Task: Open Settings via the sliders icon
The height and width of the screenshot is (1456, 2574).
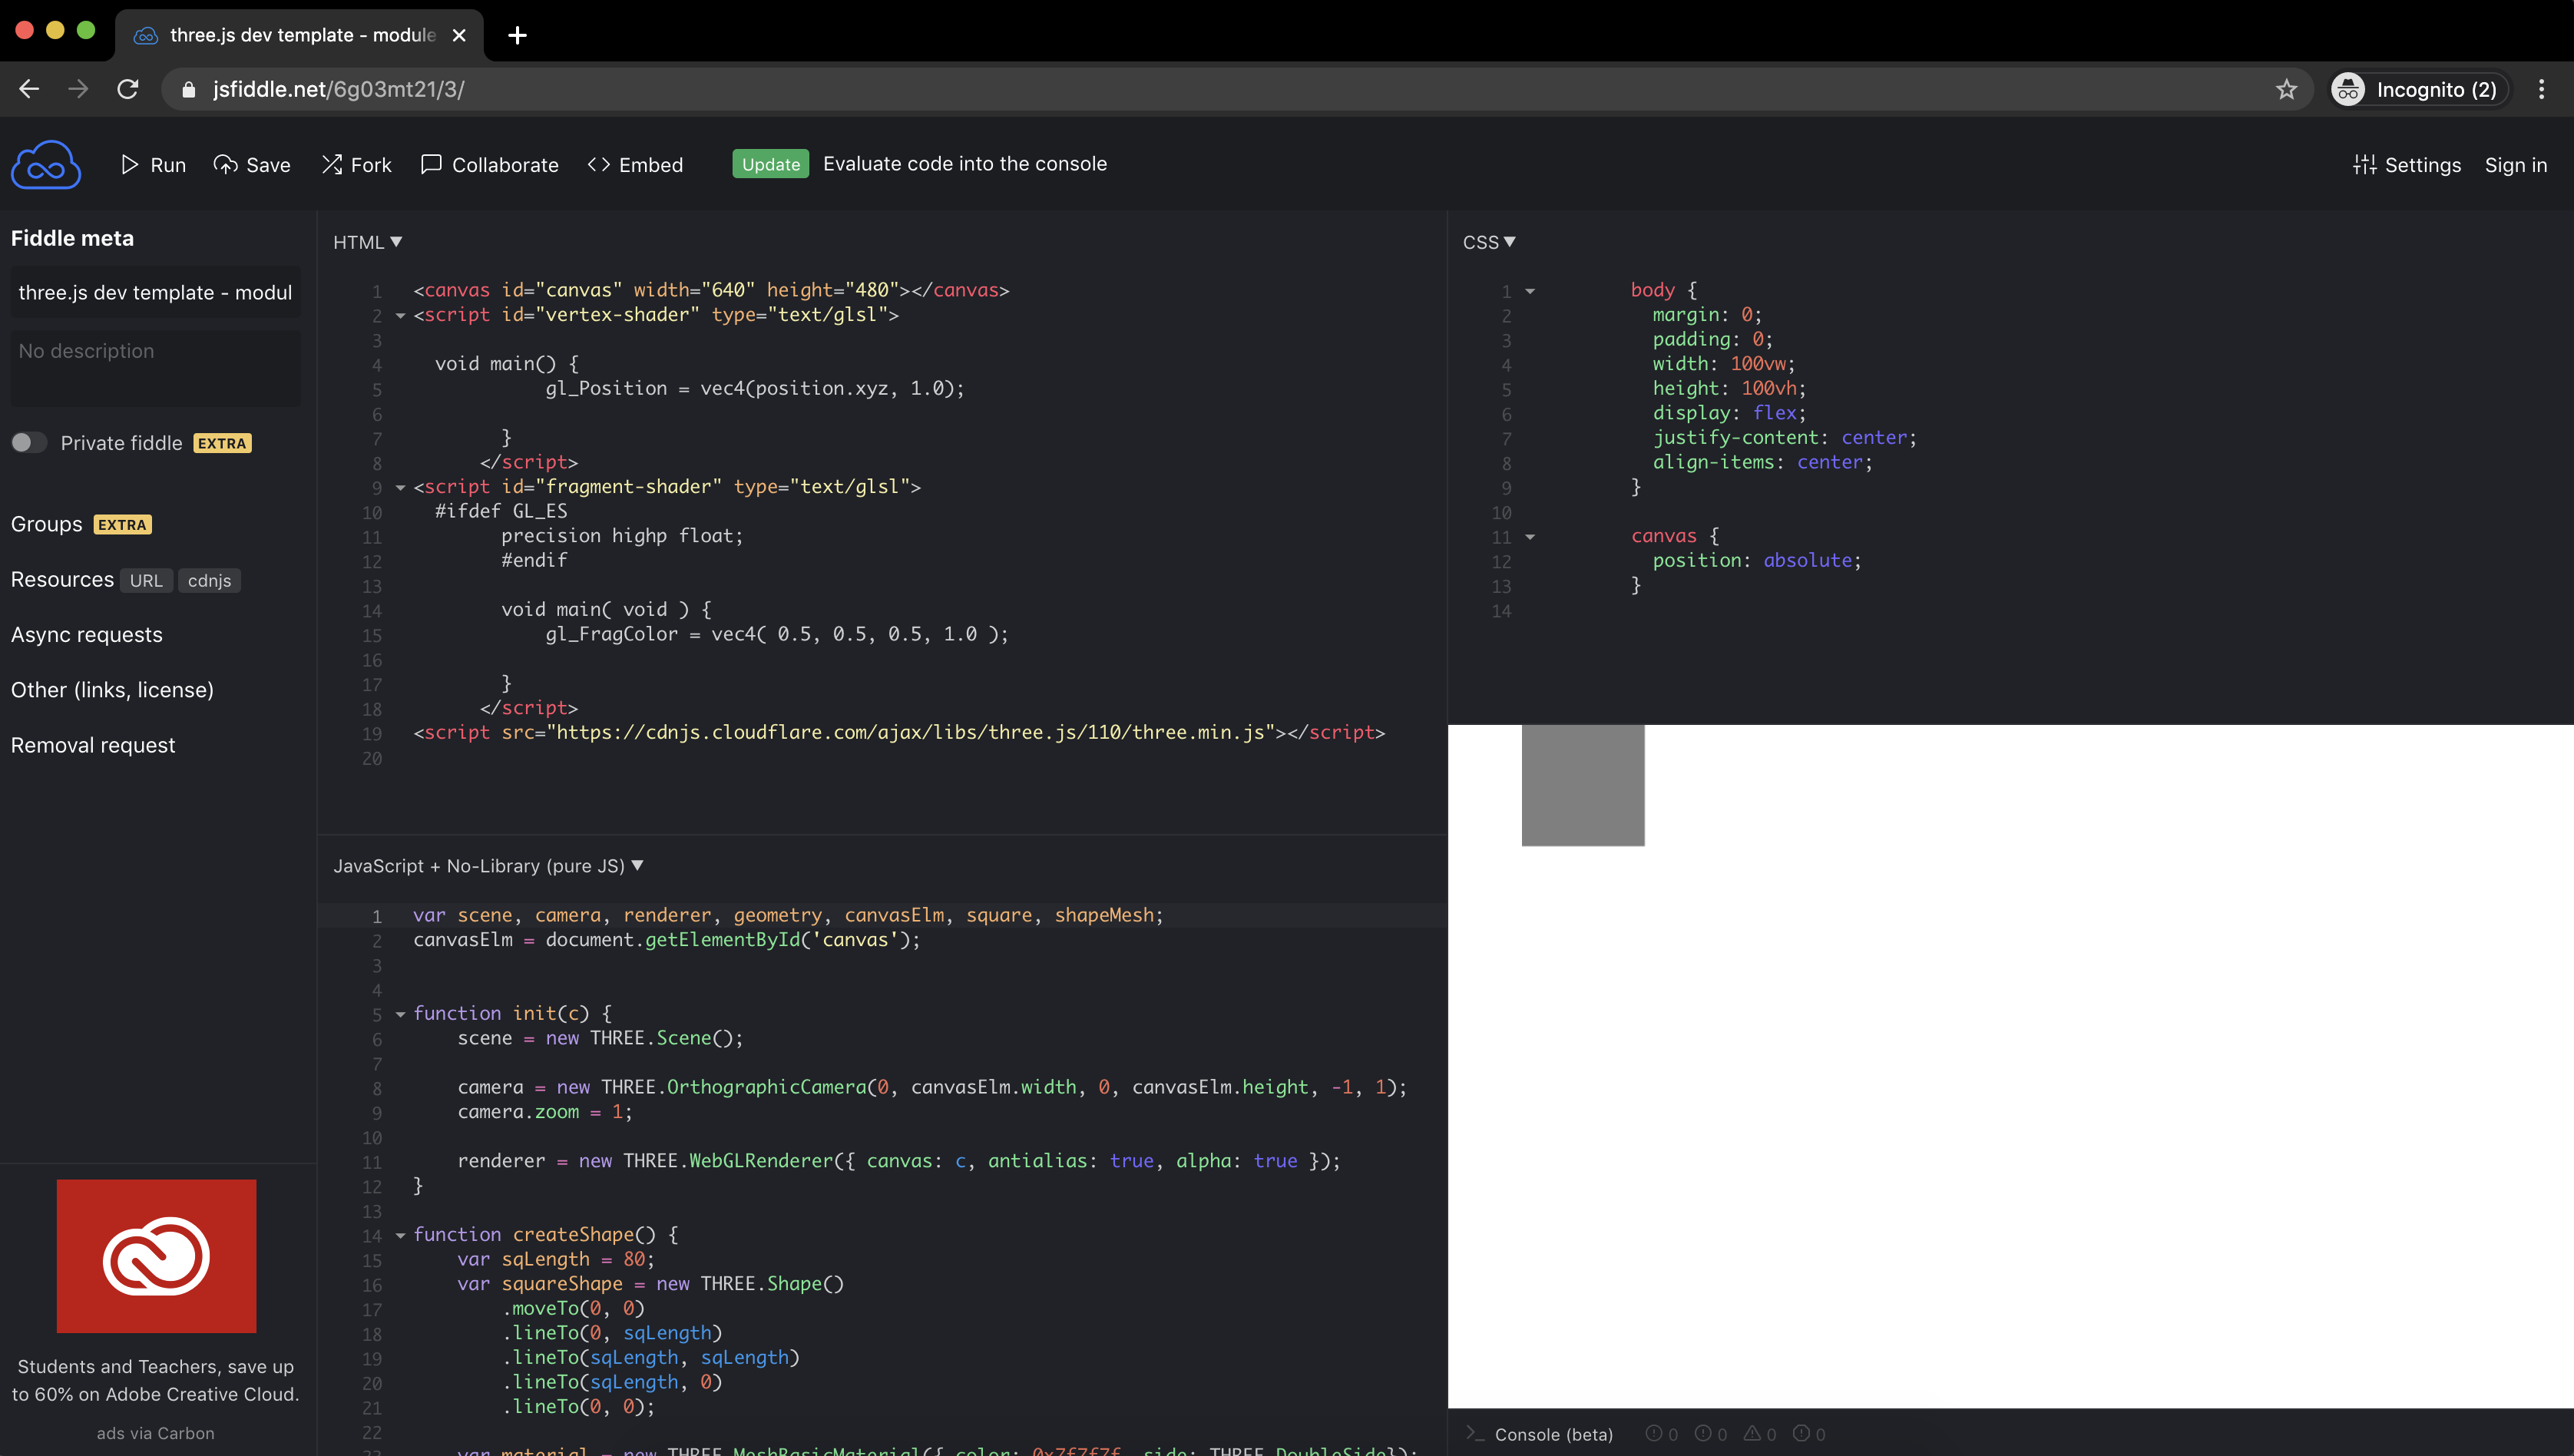Action: [2364, 165]
